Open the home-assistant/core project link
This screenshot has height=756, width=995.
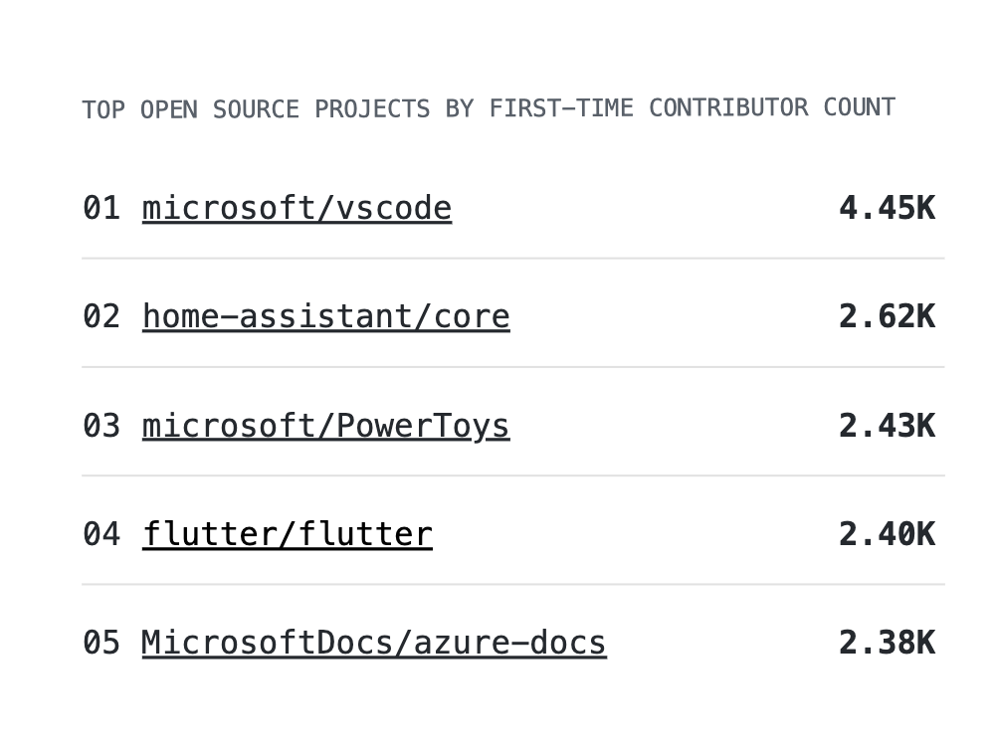click(326, 316)
